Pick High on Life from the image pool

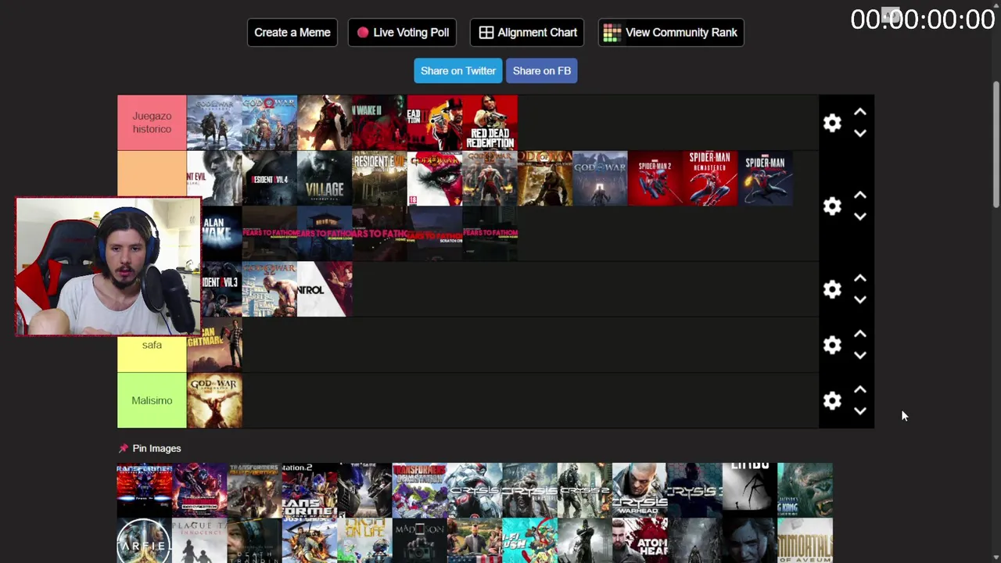coord(364,541)
